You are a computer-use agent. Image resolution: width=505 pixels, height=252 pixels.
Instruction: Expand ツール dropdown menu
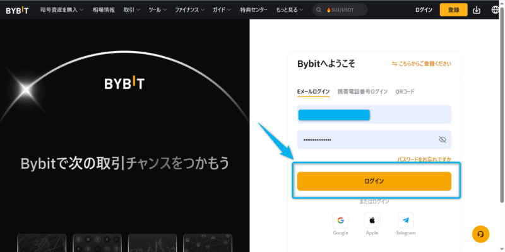[157, 10]
